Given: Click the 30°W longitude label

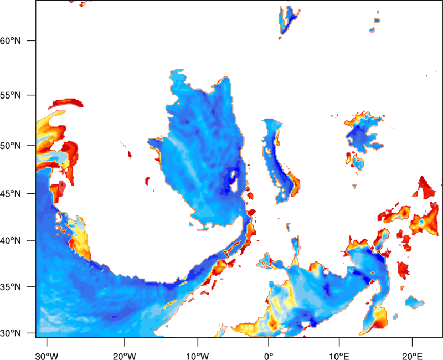Looking at the screenshot, I should click(x=47, y=356).
